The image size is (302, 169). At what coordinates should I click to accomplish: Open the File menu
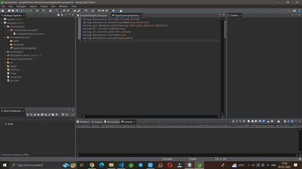coord(3,6)
